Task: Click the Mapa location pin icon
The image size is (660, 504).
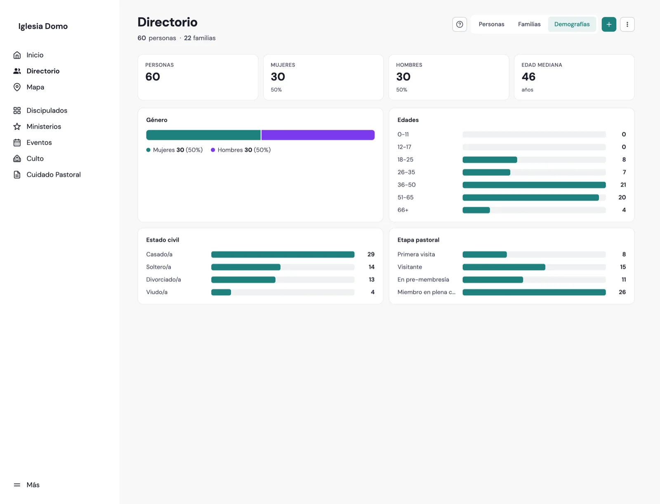Action: (17, 87)
